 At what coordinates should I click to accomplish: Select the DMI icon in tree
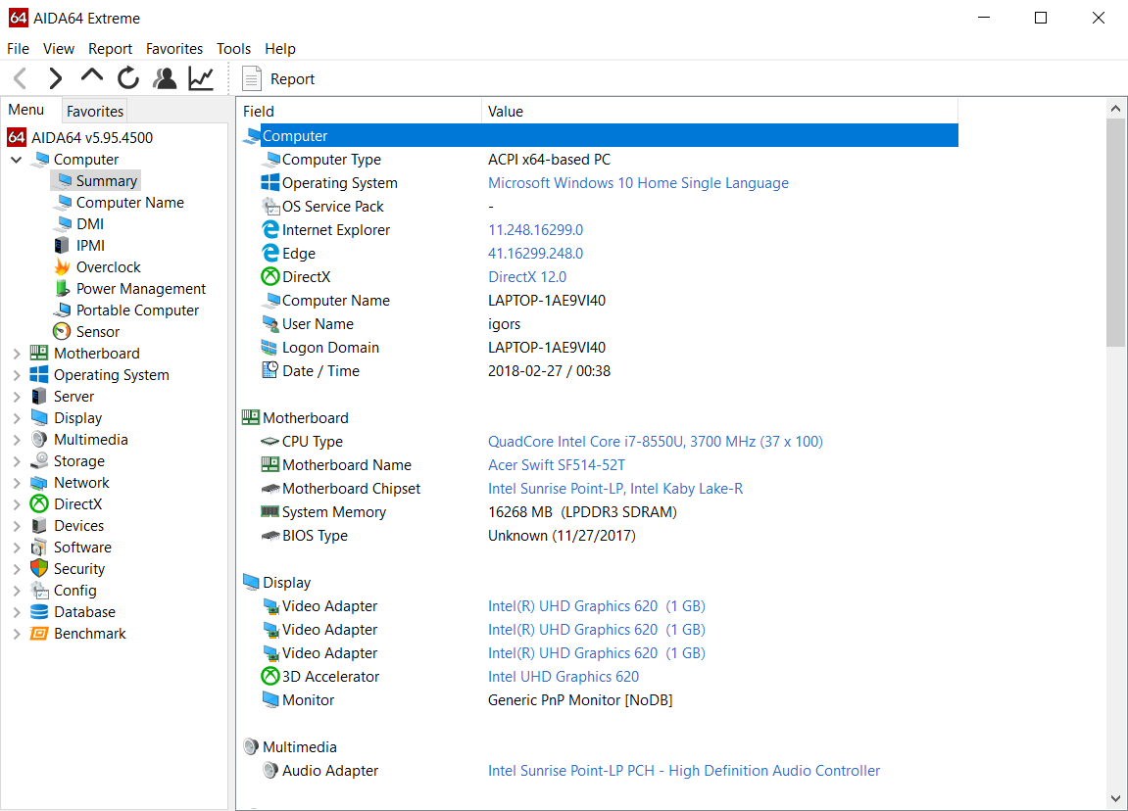click(x=64, y=223)
